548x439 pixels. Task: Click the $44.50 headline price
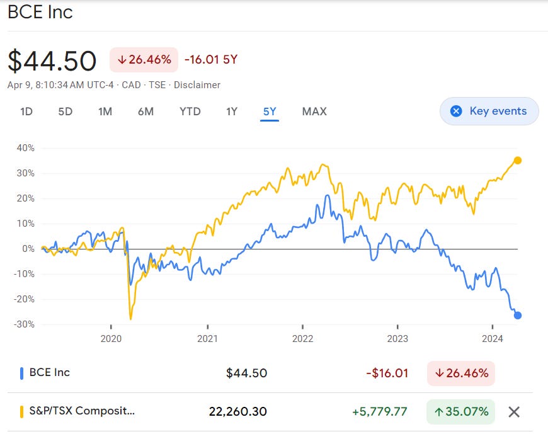coord(52,61)
